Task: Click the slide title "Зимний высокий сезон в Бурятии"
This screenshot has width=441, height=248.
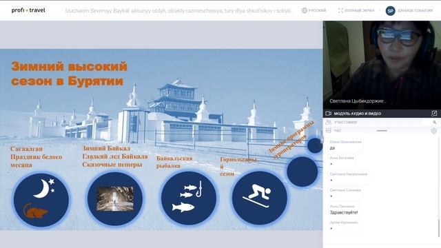Action: tap(69, 74)
